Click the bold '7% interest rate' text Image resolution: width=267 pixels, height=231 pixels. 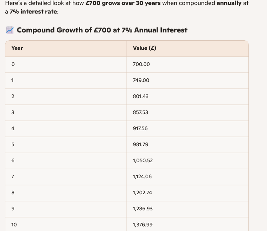tap(31, 11)
